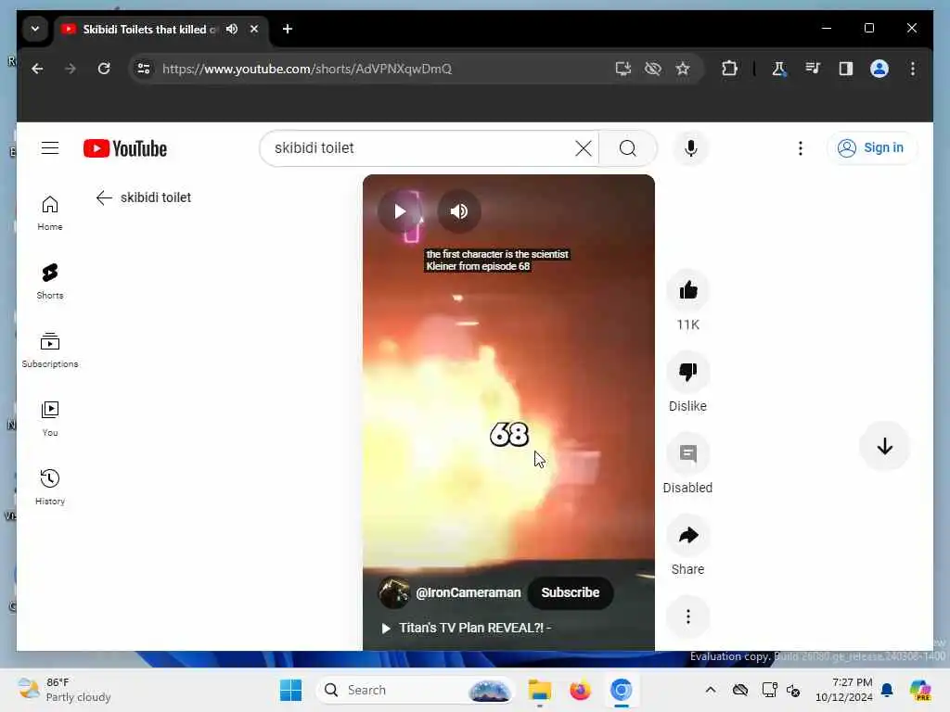Click the YouTube shorts URL in address bar
The image size is (950, 712).
[x=306, y=69]
